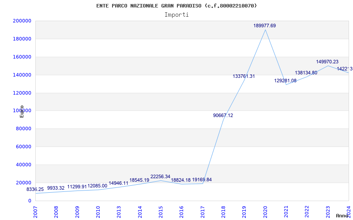The width and height of the screenshot is (353, 220).
Task: Click the 2009 x-axis year label
Action: 77,212
